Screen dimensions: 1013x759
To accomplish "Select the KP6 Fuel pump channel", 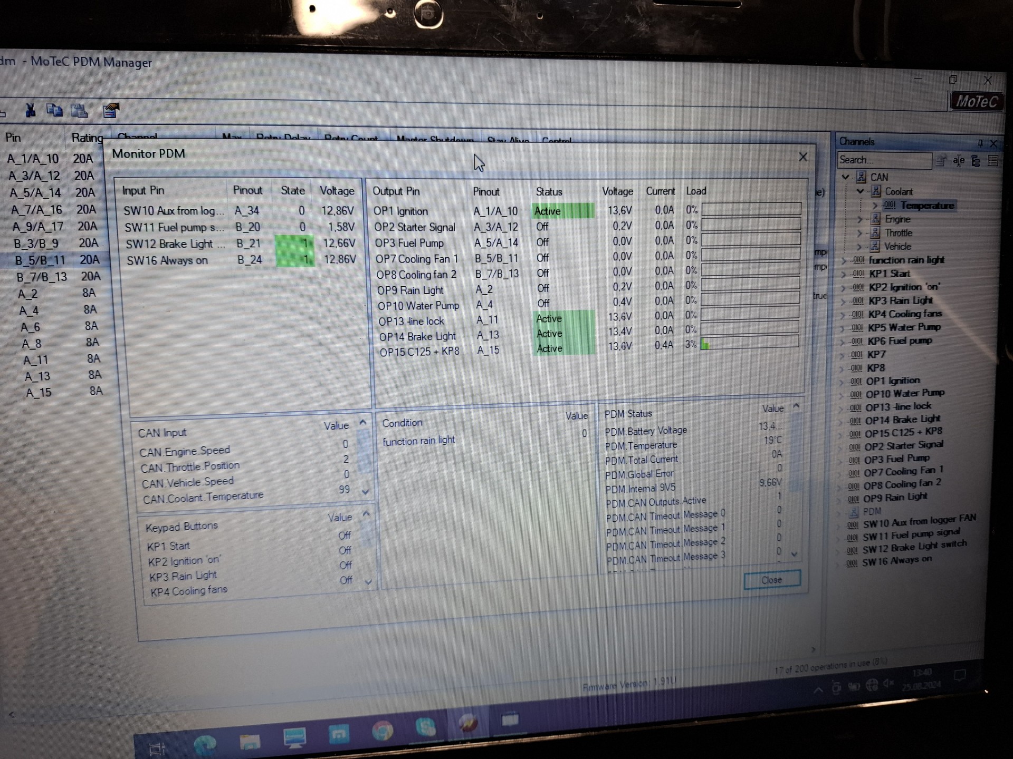I will [900, 341].
